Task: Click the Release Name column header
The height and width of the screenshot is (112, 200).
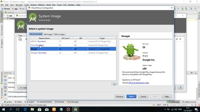Action: coord(44,38)
